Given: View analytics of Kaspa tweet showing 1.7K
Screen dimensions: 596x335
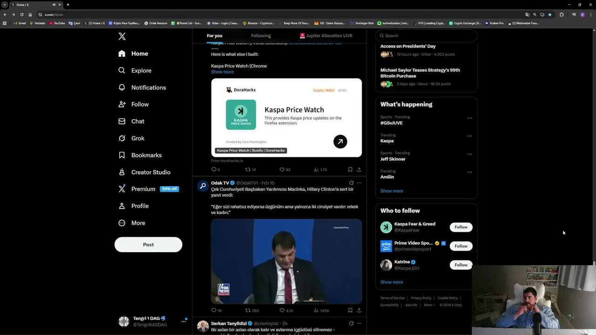Looking at the screenshot, I should click(320, 170).
